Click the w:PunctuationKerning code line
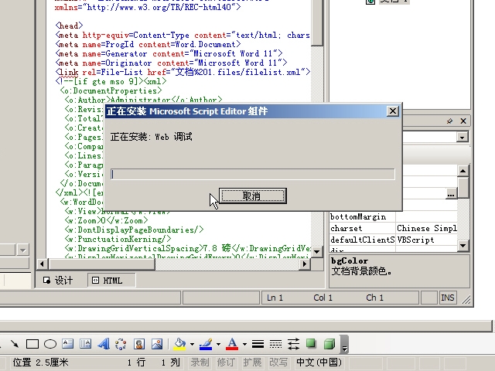 (x=118, y=239)
